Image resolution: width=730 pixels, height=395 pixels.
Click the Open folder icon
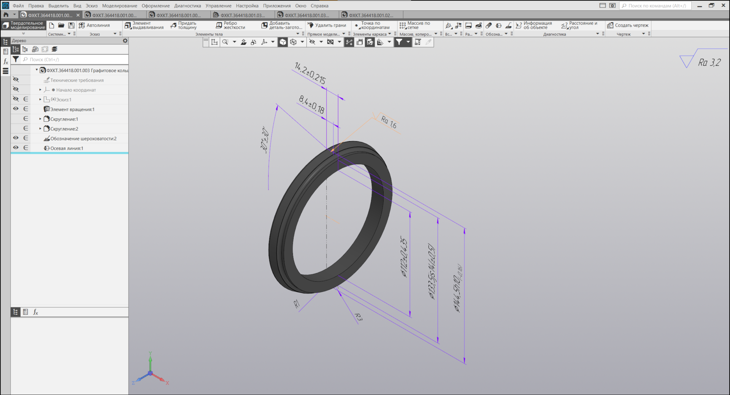pos(61,25)
